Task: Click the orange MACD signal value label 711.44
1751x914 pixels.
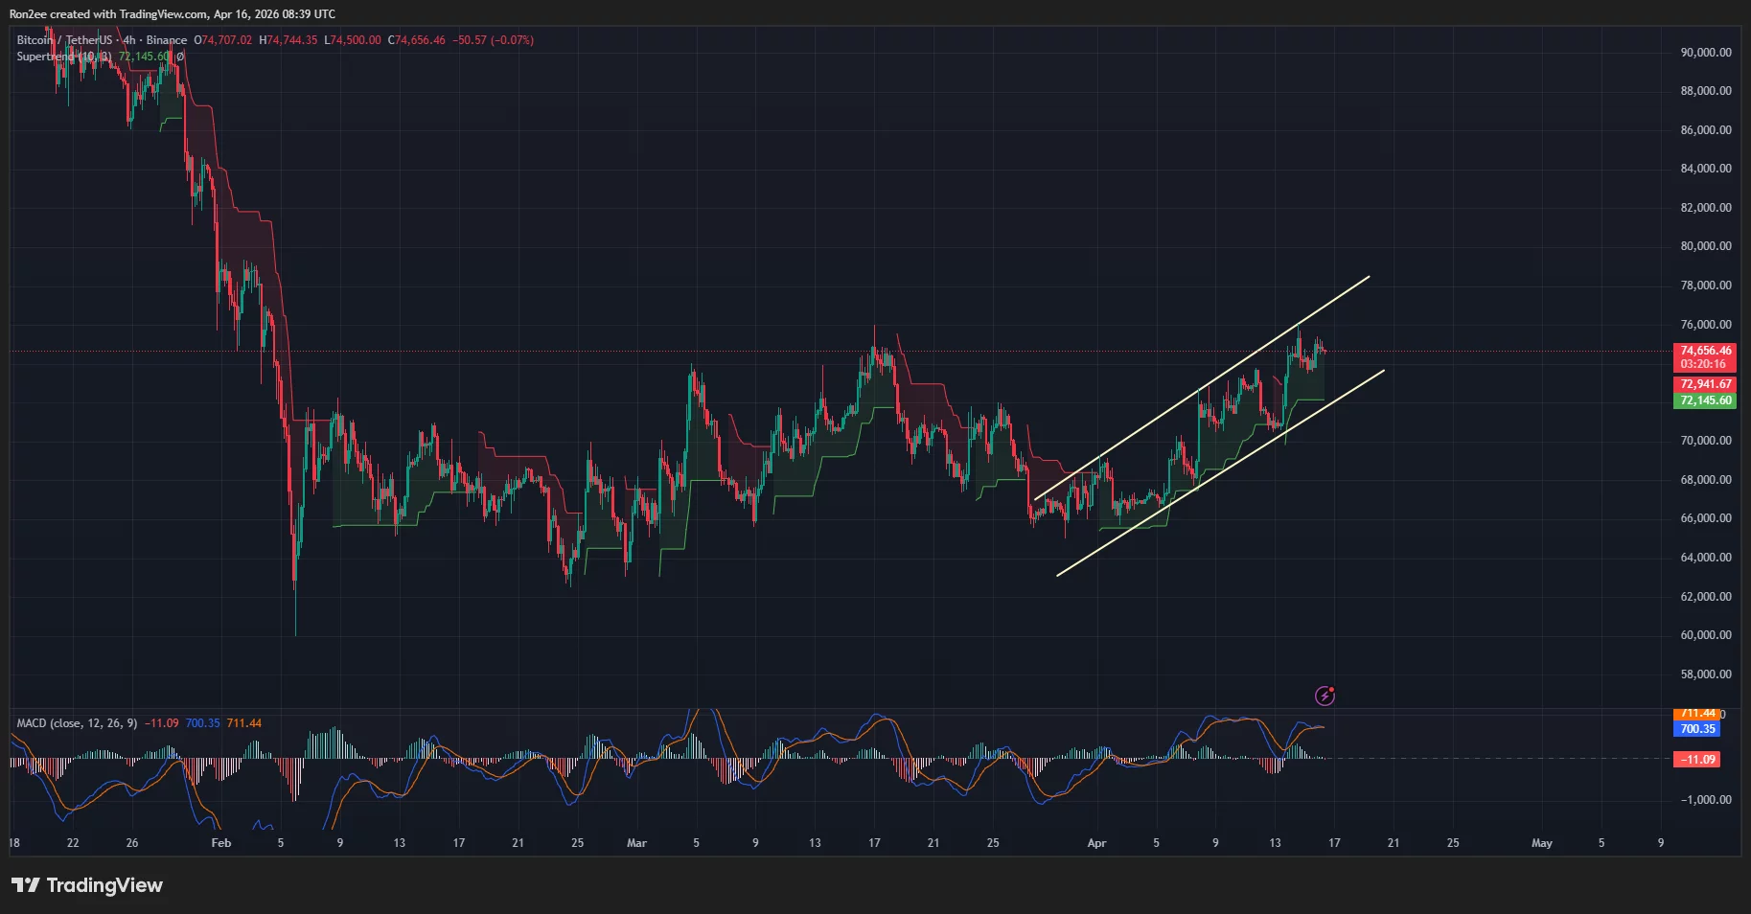Action: coord(1697,713)
